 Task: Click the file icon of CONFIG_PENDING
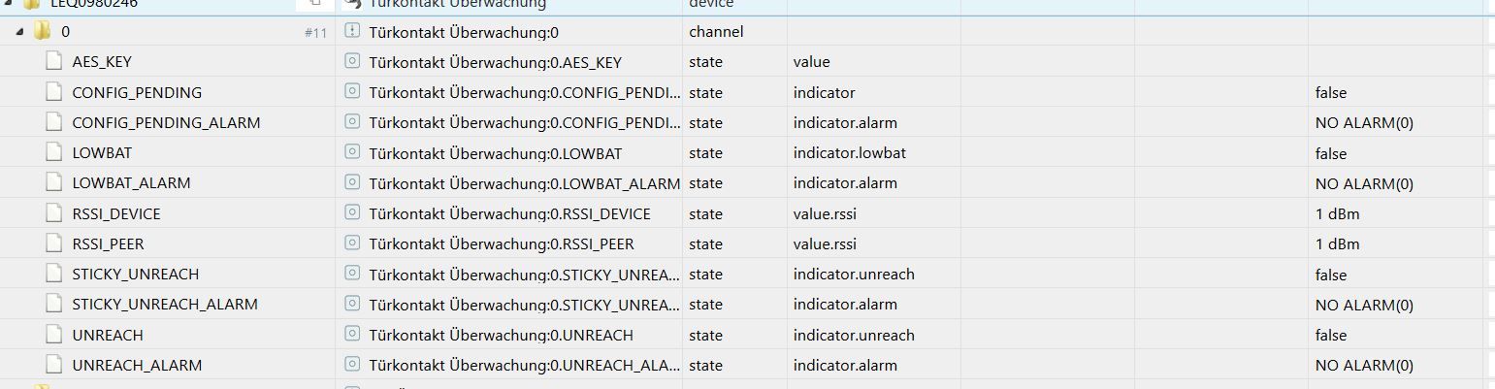(x=54, y=92)
